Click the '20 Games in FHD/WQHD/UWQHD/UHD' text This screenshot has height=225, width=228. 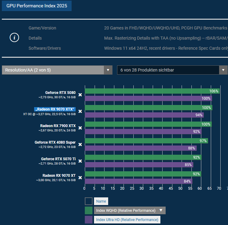click(142, 28)
